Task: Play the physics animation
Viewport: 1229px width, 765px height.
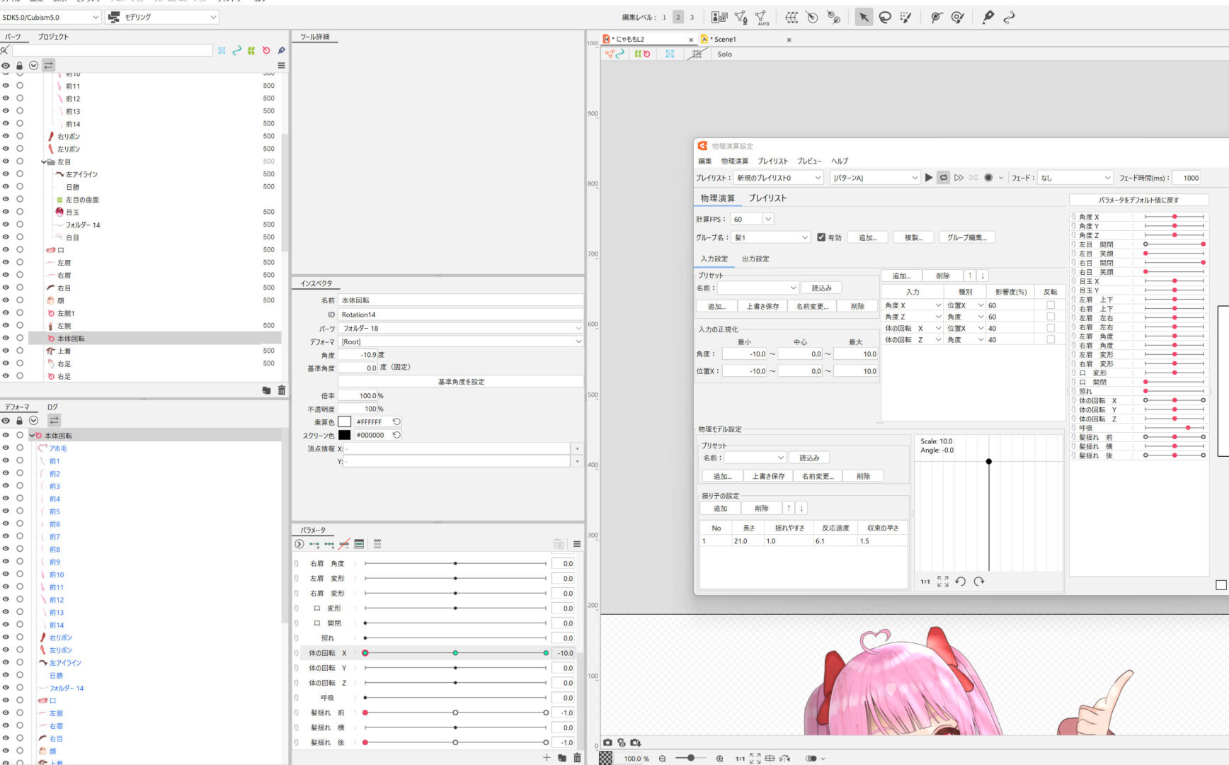Action: point(929,178)
